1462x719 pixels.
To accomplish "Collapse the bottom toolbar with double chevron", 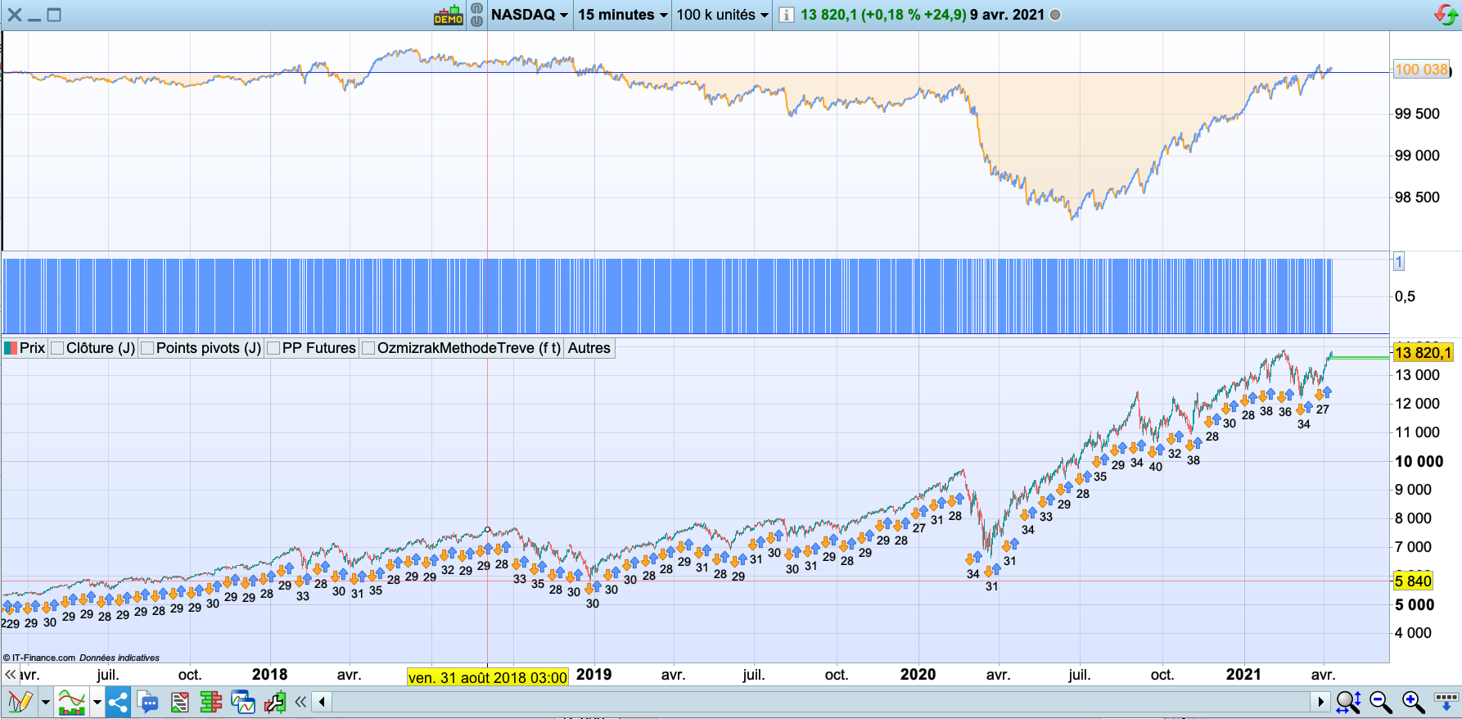I will point(300,702).
